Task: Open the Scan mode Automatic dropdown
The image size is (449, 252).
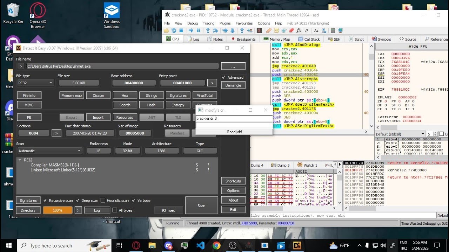Action: click(x=49, y=151)
